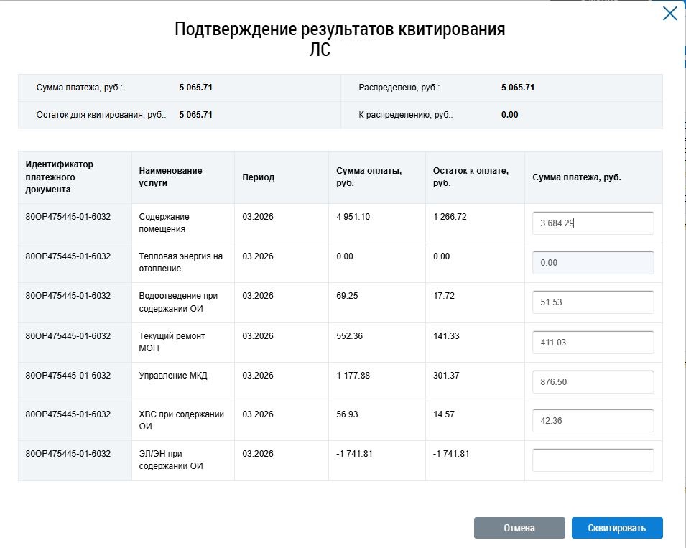Click summary label Сумма платежа, руб.:

pos(79,88)
